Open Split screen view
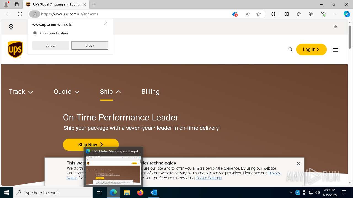 (x=287, y=14)
